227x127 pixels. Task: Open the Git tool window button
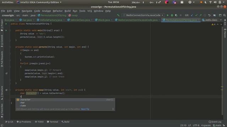[9, 122]
